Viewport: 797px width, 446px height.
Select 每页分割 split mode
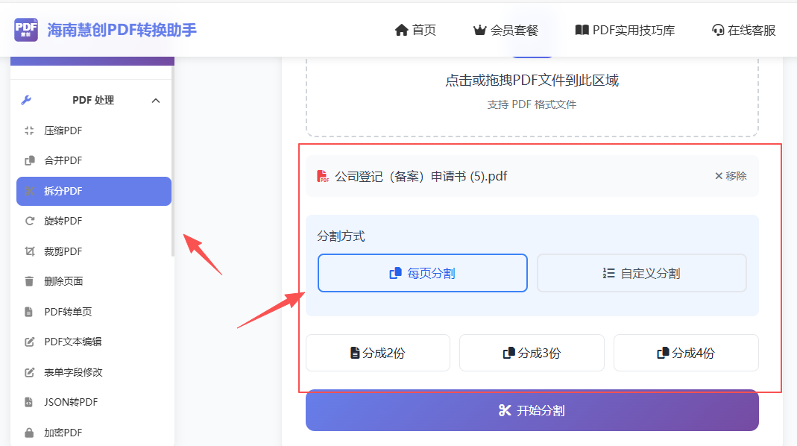[x=423, y=273]
